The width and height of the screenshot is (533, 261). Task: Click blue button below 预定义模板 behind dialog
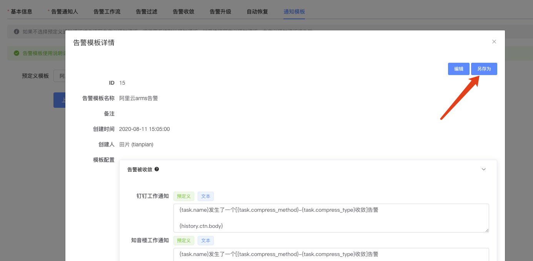[59, 100]
